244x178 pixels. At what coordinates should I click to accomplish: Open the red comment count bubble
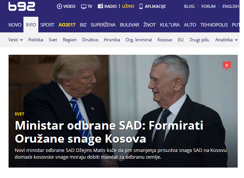click(x=227, y=66)
